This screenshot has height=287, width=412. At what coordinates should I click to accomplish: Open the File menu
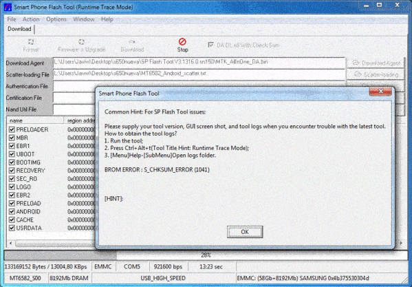tap(12, 19)
